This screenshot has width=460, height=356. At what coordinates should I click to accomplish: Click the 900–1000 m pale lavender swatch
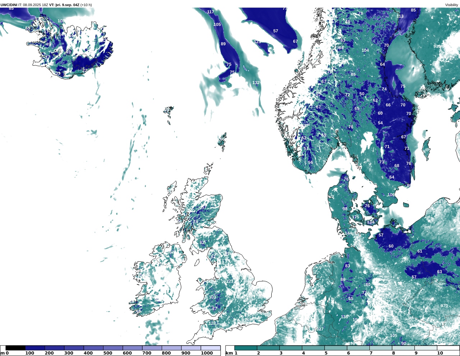click(190, 348)
